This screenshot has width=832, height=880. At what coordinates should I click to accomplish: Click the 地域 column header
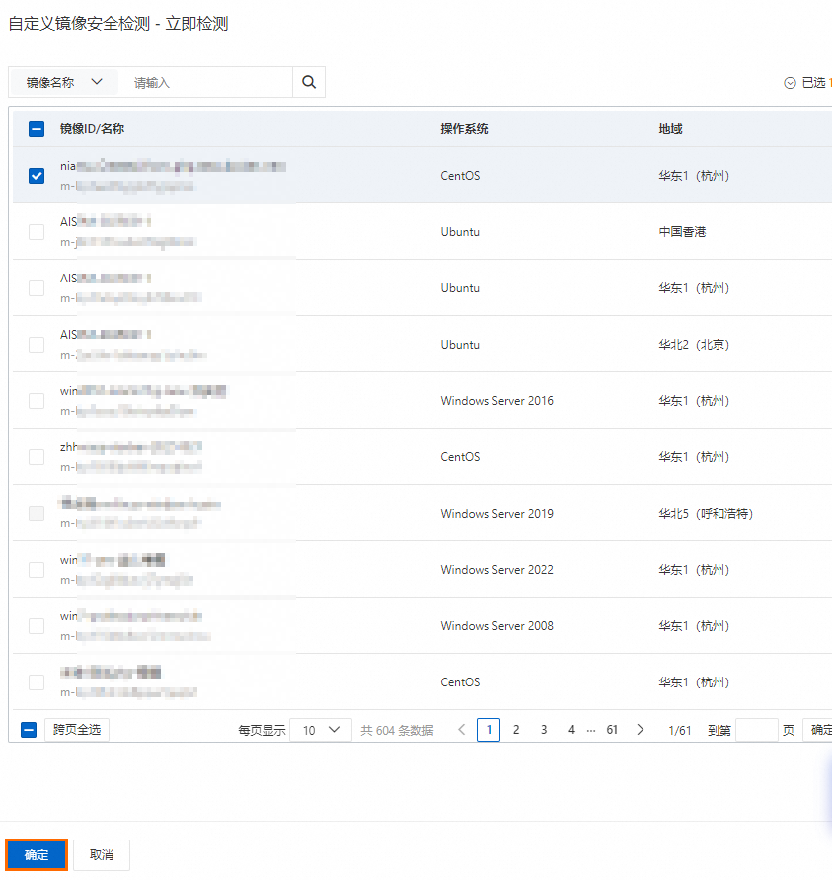point(670,129)
